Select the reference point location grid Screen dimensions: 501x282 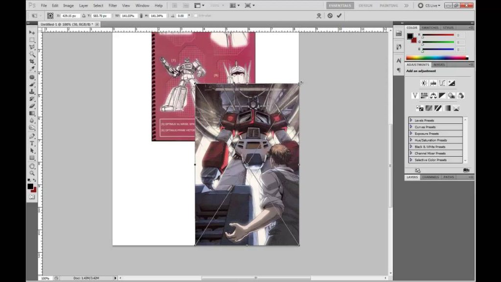(50, 16)
